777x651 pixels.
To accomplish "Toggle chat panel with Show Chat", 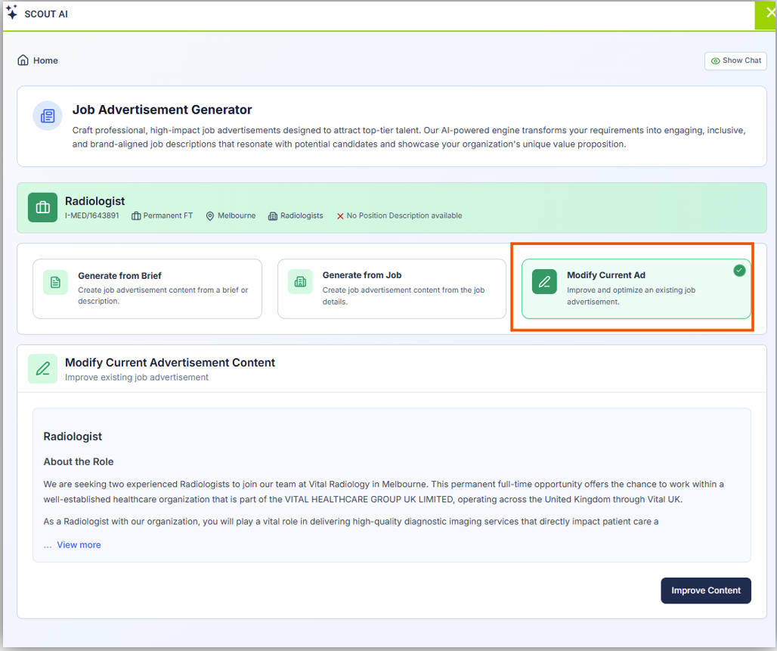I will pos(735,60).
